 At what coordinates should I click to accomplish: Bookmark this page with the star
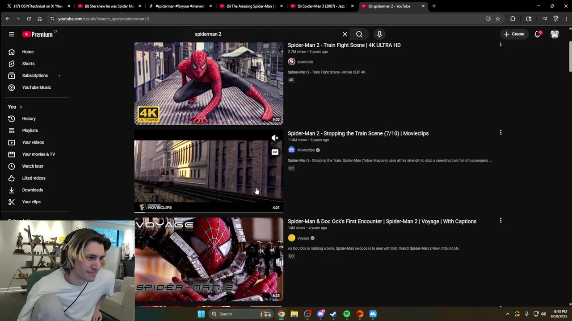(498, 19)
